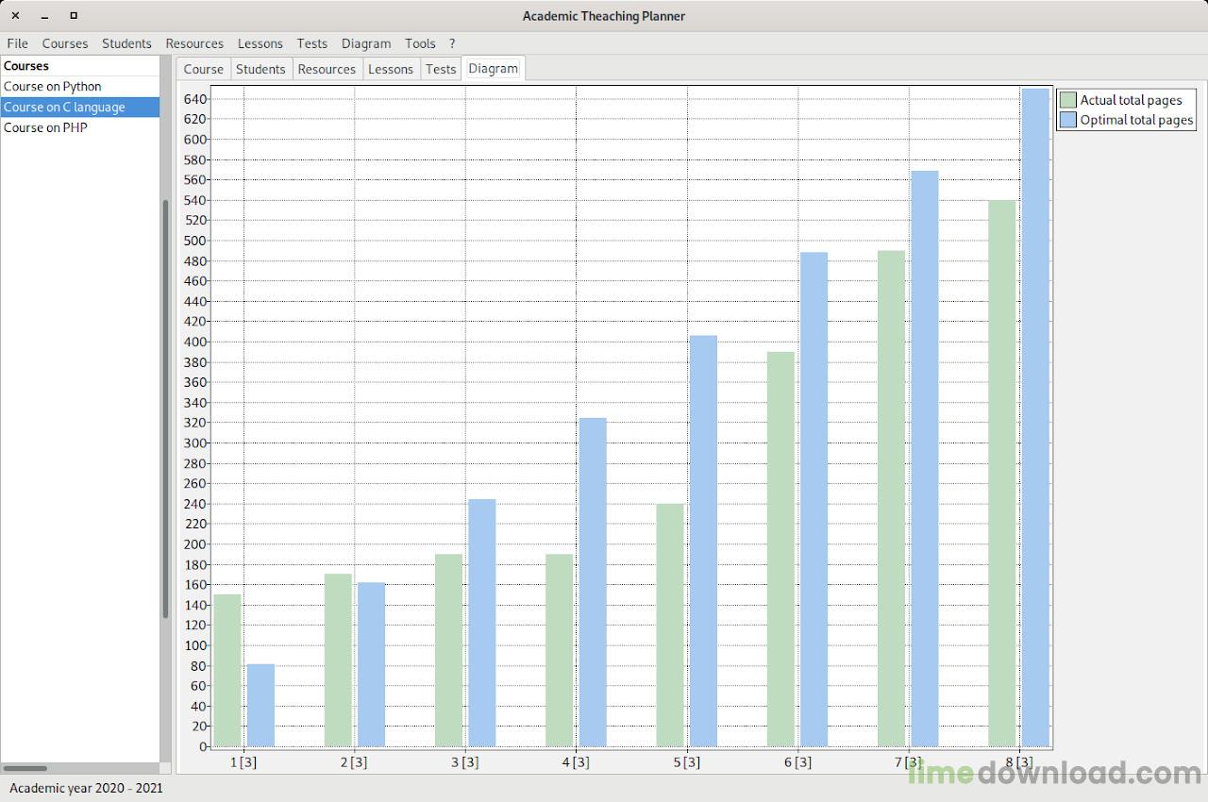Open the Lessons menu
The image size is (1208, 802).
[260, 43]
